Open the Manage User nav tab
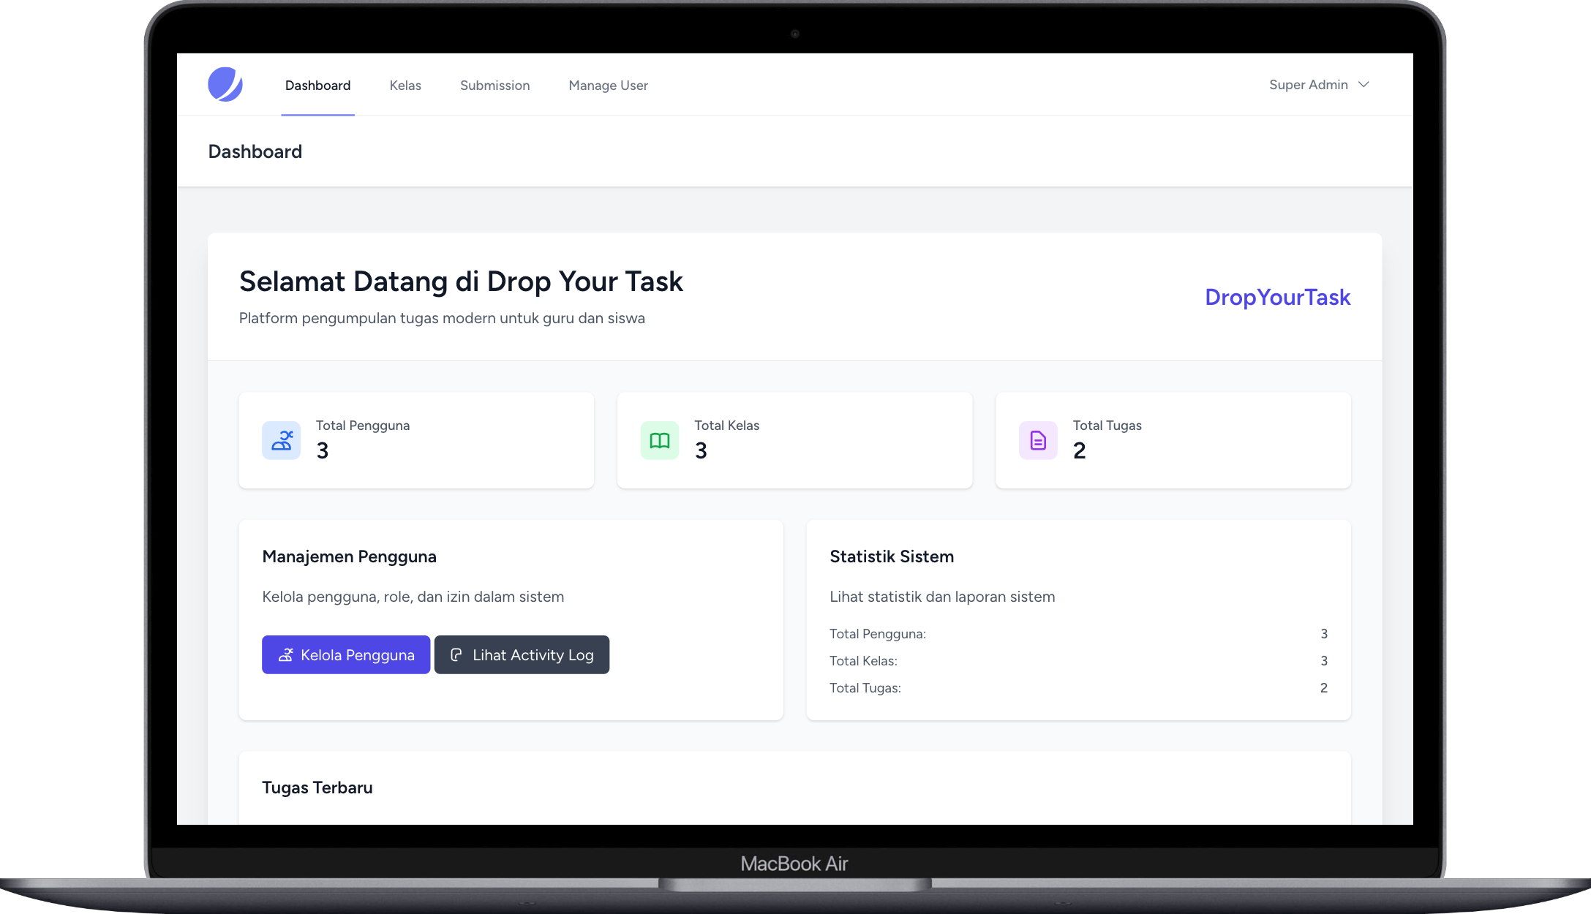 pyautogui.click(x=608, y=86)
